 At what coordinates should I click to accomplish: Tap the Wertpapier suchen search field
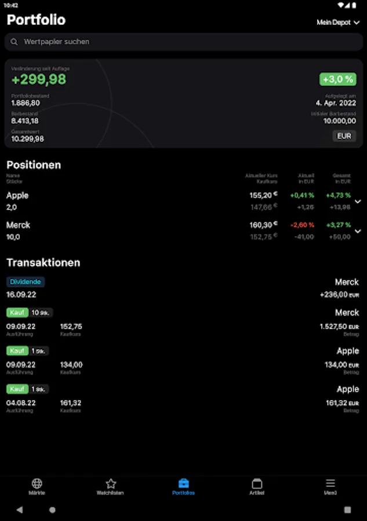click(183, 41)
